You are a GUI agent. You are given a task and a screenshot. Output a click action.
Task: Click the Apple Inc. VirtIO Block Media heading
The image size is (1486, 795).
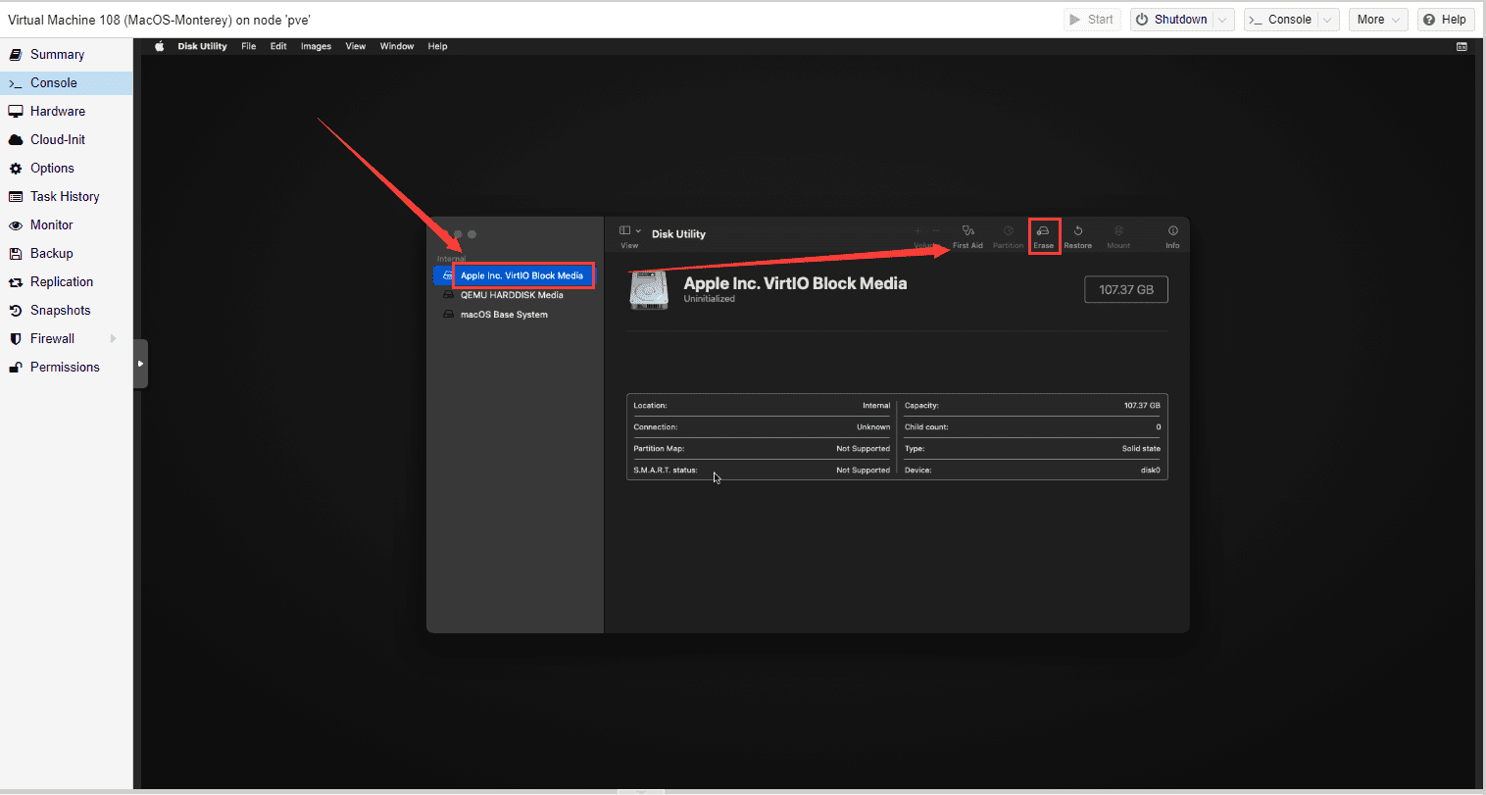tap(795, 283)
